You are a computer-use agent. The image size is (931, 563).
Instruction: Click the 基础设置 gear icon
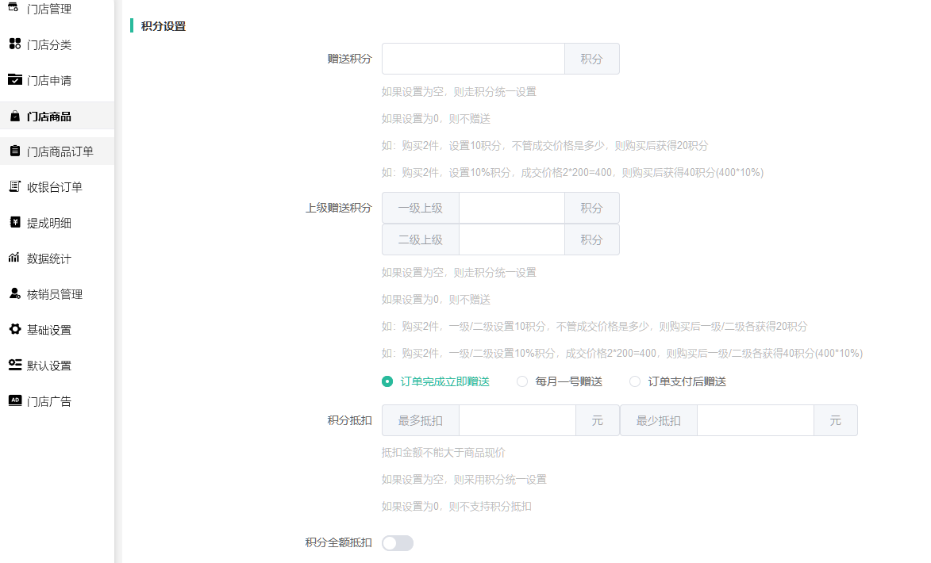point(15,328)
